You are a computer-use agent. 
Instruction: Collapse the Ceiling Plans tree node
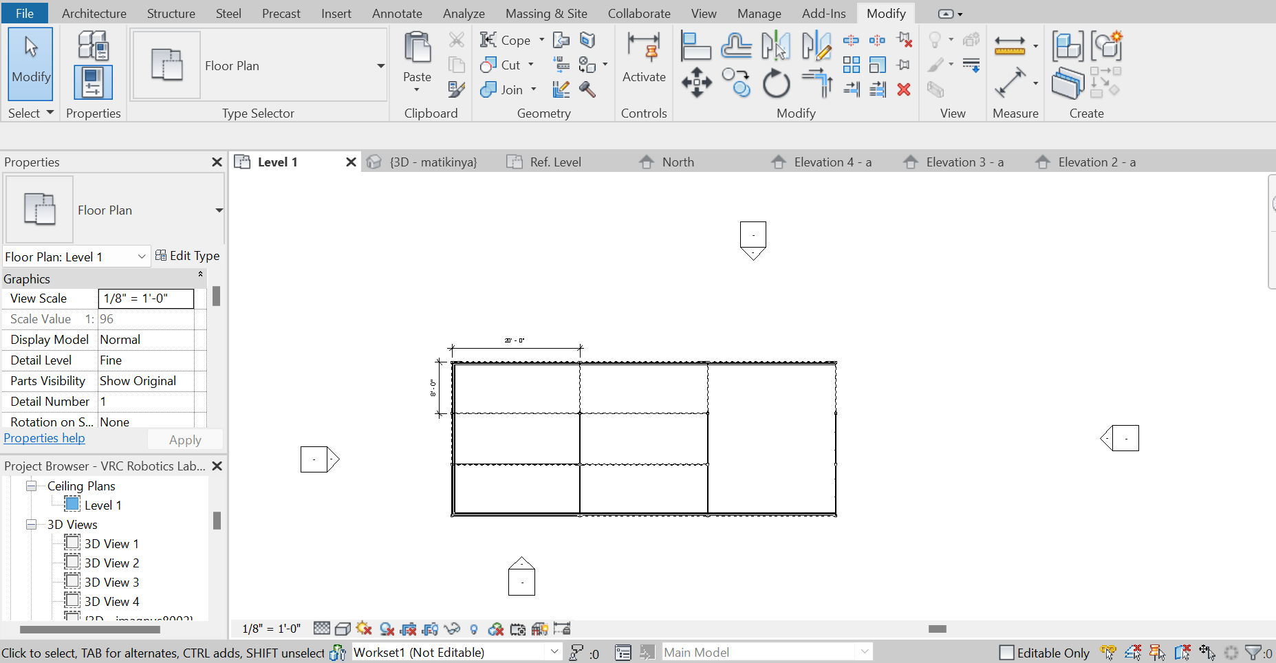(31, 486)
